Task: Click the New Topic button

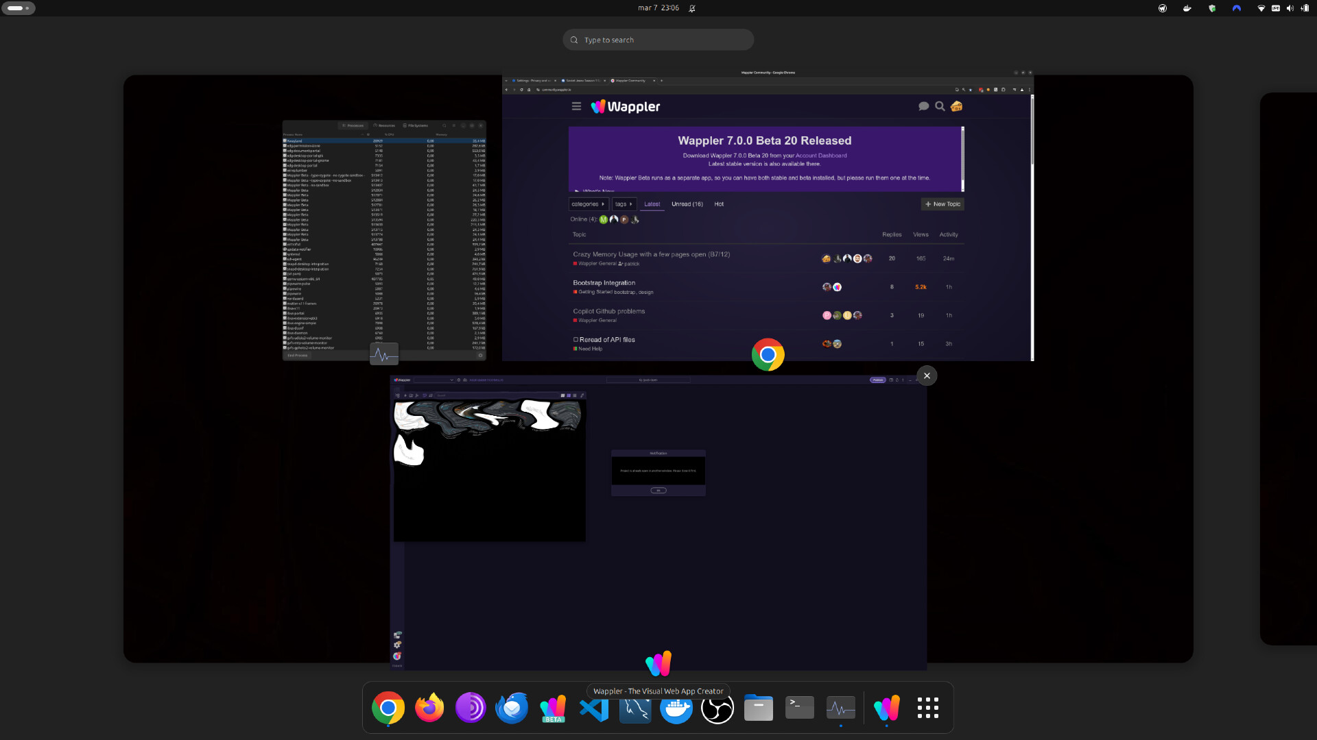Action: 942,204
